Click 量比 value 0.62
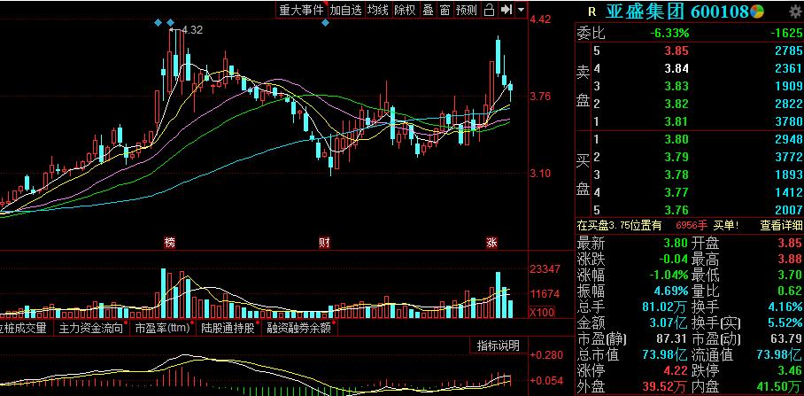This screenshot has height=396, width=804. [791, 291]
